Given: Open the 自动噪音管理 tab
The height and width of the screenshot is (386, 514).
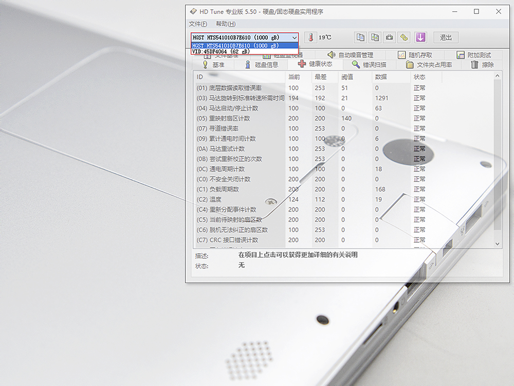Looking at the screenshot, I should coord(350,55).
